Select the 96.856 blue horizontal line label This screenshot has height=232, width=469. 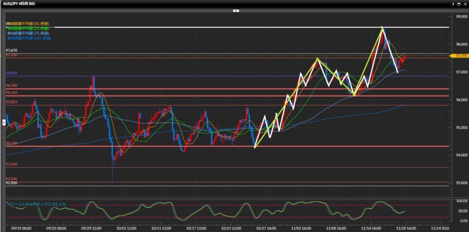11,73
